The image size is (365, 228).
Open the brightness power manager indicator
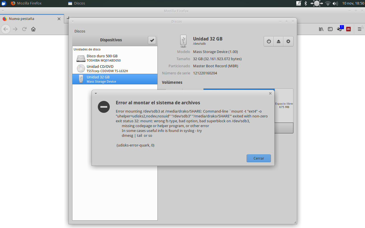pyautogui.click(x=317, y=3)
